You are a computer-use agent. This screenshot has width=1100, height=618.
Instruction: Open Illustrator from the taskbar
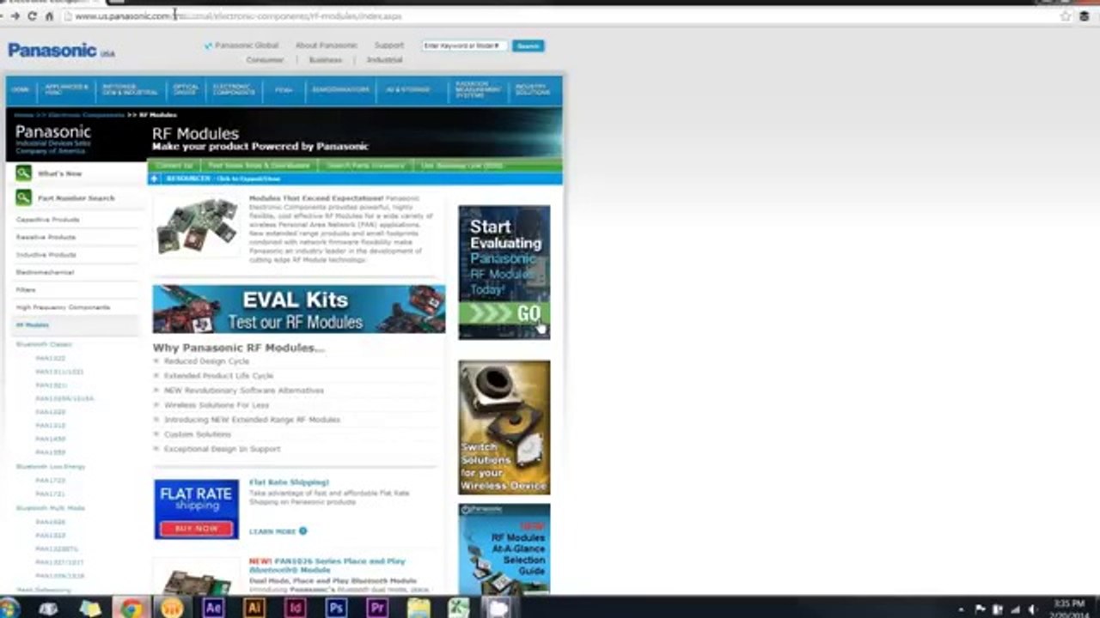[254, 609]
